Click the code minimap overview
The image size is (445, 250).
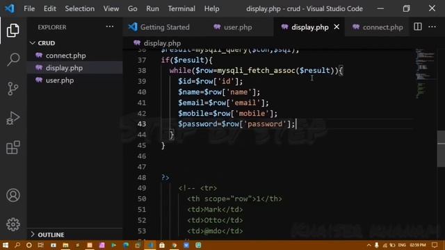(x=424, y=74)
